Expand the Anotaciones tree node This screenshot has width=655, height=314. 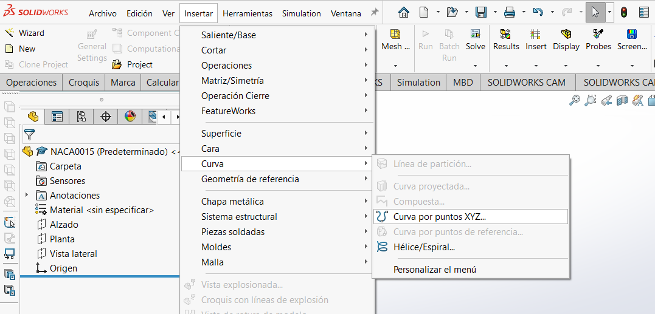27,195
